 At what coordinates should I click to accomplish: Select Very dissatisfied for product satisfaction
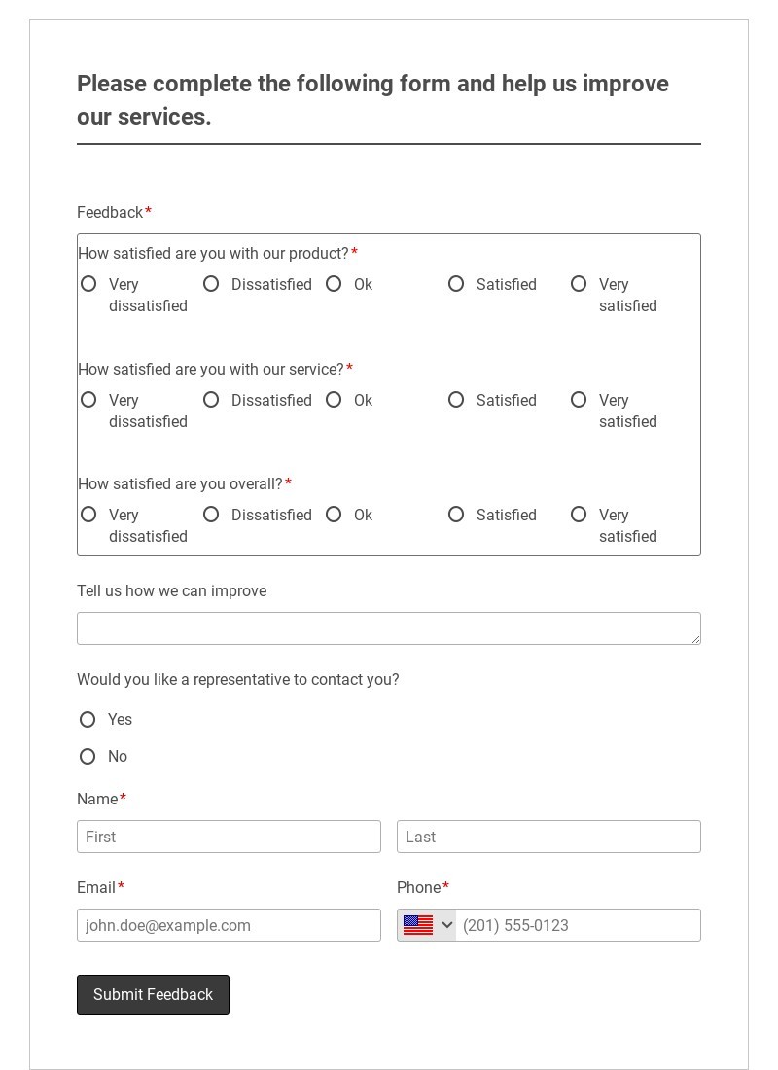coord(88,284)
